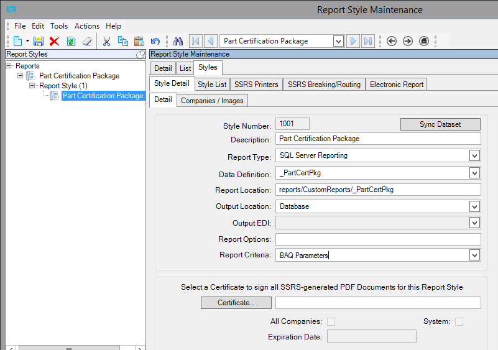Expand the Output Location dropdown
Image resolution: width=498 pixels, height=350 pixels.
[x=474, y=206]
